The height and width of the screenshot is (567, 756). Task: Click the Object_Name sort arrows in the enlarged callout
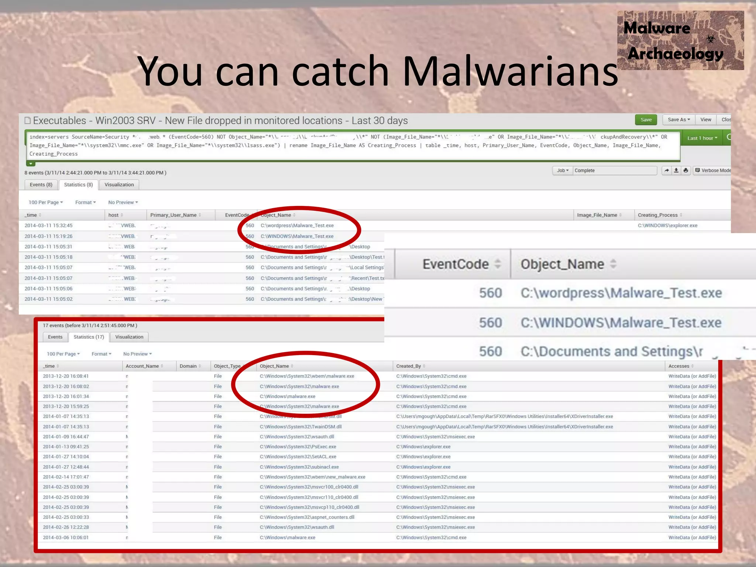pos(613,264)
